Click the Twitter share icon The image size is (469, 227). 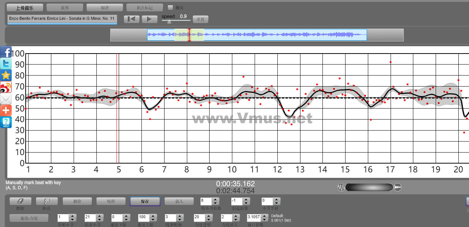pyautogui.click(x=6, y=64)
